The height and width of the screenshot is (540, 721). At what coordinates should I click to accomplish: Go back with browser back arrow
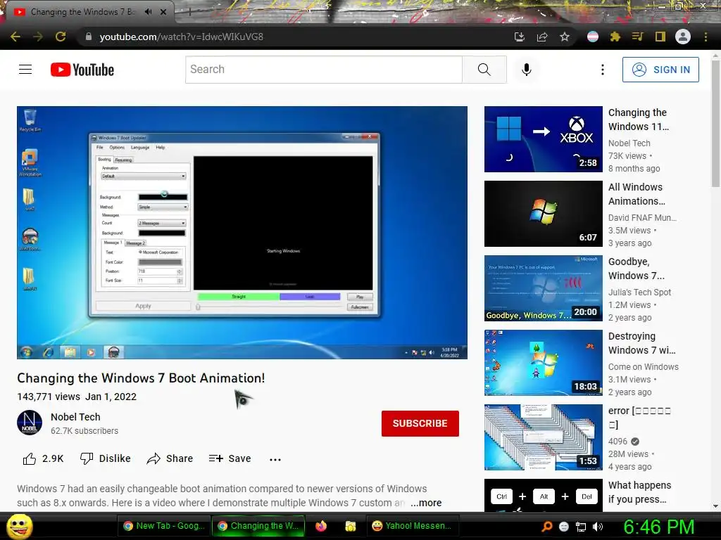coord(15,37)
